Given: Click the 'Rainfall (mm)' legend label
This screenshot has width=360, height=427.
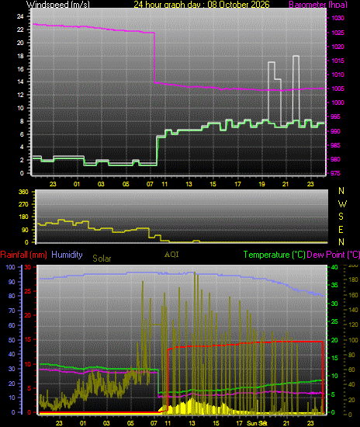Looking at the screenshot, I should click(x=24, y=255).
